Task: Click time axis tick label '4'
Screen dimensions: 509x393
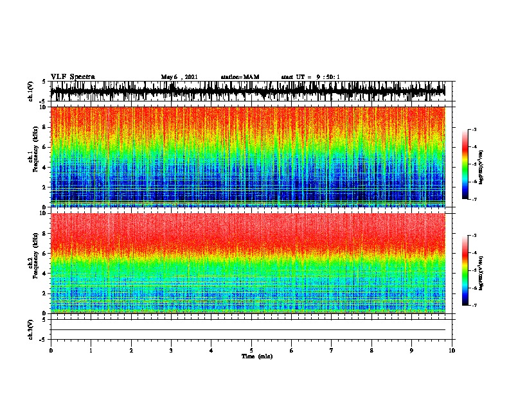Action: click(211, 350)
